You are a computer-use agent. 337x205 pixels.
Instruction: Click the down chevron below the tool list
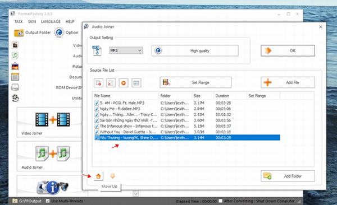point(135,194)
